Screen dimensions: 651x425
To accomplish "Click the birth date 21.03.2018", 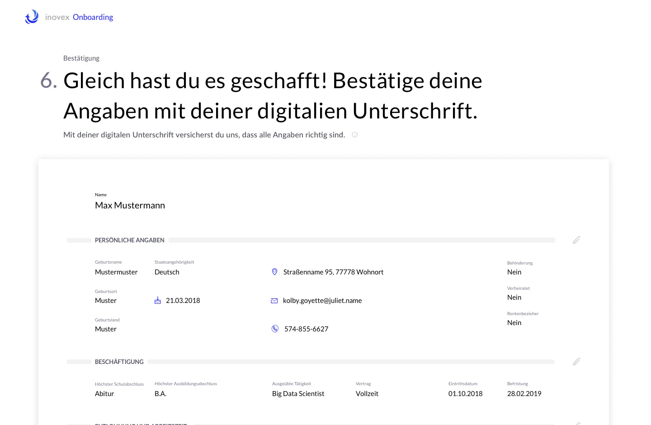I will [x=183, y=301].
